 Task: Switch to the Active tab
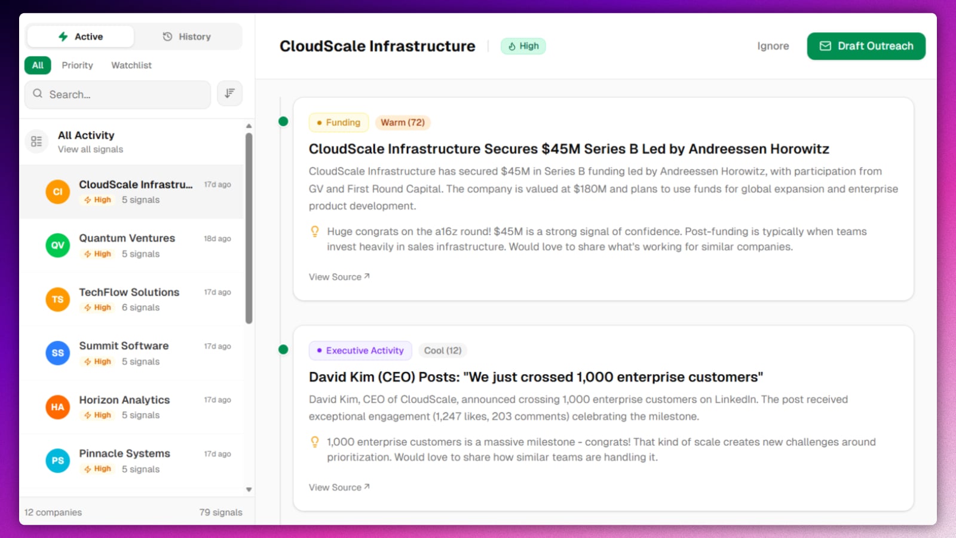click(x=81, y=36)
